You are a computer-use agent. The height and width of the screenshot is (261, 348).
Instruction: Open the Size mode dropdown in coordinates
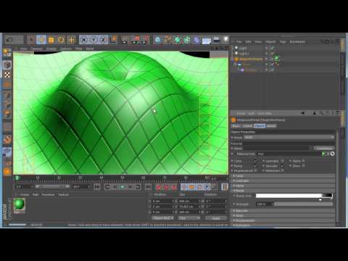(x=190, y=218)
